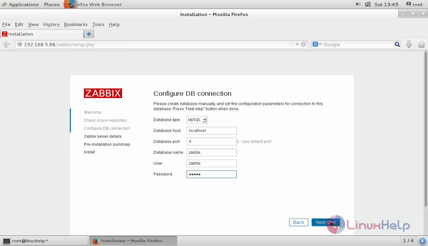Click the bookmark star icon in the URL bar
The width and height of the screenshot is (428, 246).
(x=292, y=44)
